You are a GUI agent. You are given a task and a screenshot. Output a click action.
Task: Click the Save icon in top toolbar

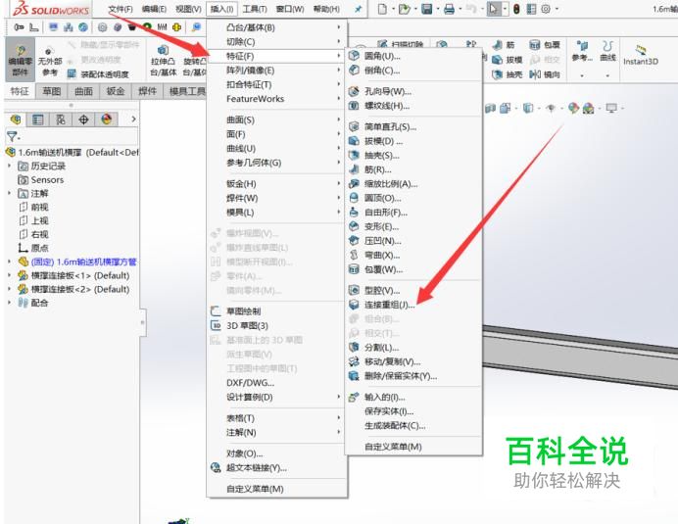(426, 9)
